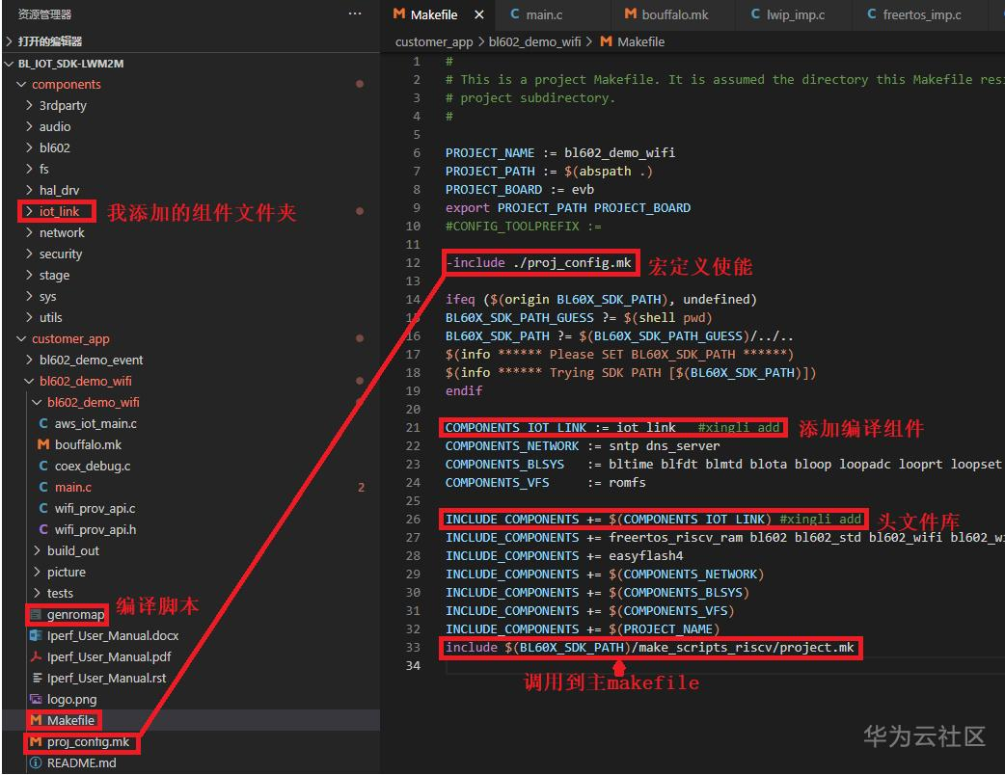Viewport: 1005px width, 775px height.
Task: Click the M icon on the bouffalo.mk tab
Action: (631, 14)
